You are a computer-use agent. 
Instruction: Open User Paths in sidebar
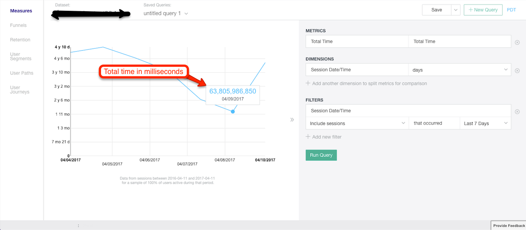click(x=22, y=73)
